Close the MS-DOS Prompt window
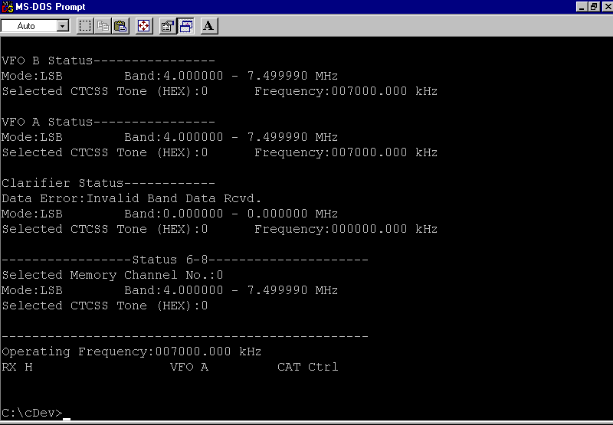 605,7
